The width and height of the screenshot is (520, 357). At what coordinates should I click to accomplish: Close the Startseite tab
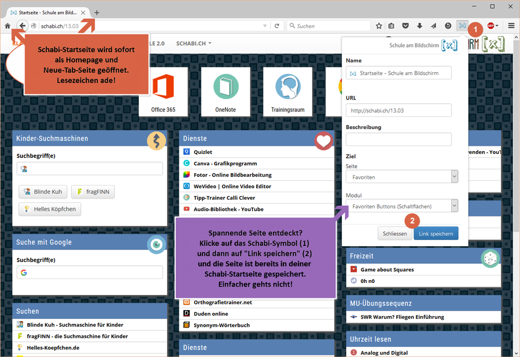(x=83, y=12)
